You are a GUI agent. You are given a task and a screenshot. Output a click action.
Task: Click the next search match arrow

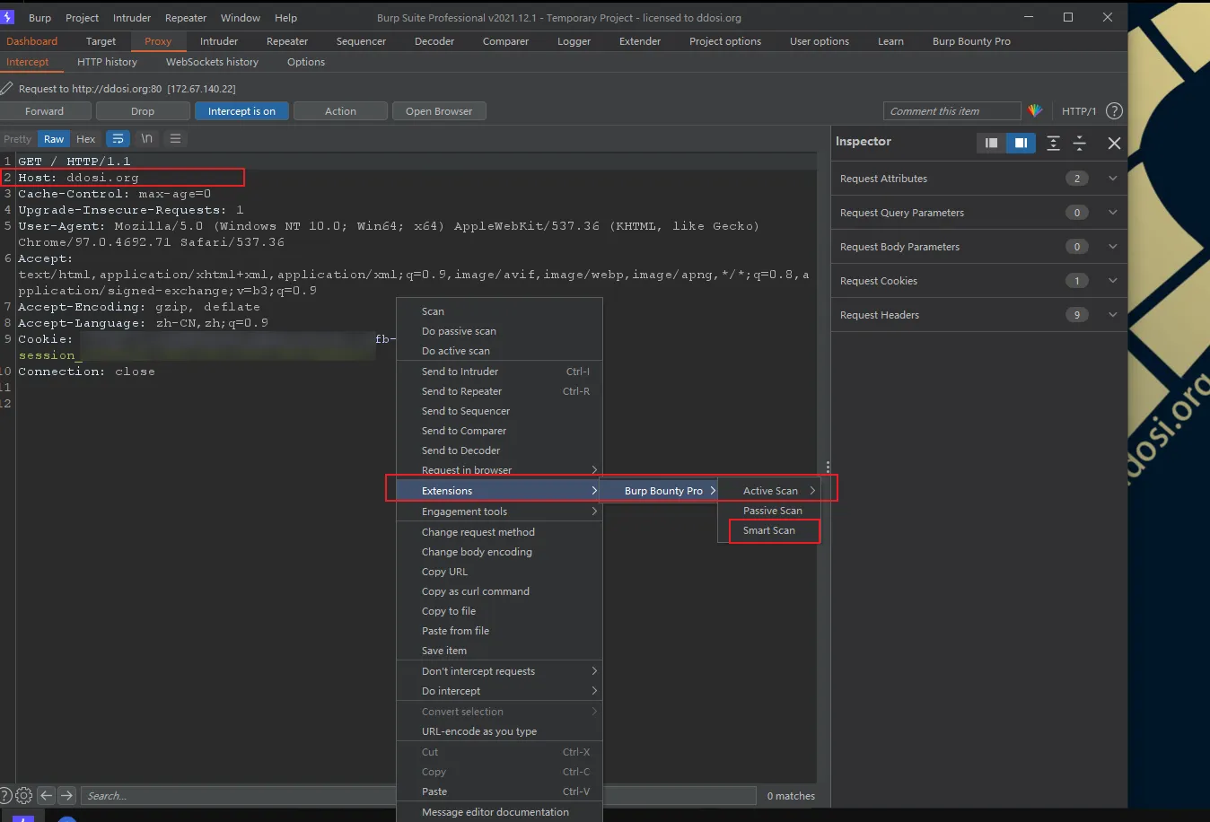click(67, 795)
